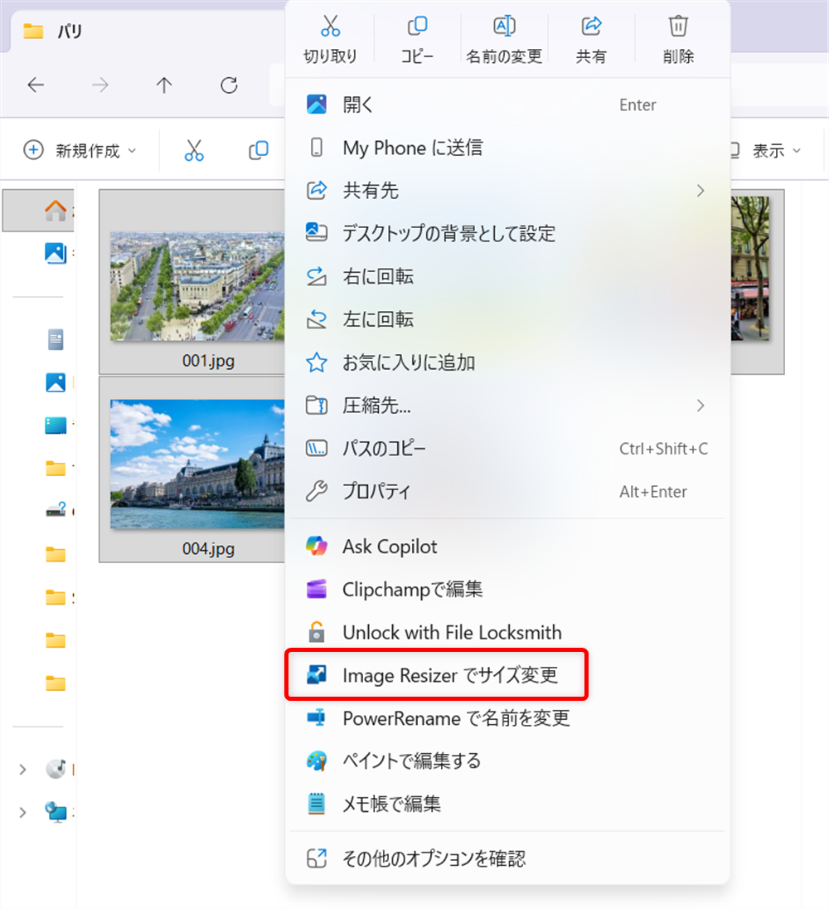The width and height of the screenshot is (829, 909).
Task: Click the Share (共有) icon
Action: (592, 27)
